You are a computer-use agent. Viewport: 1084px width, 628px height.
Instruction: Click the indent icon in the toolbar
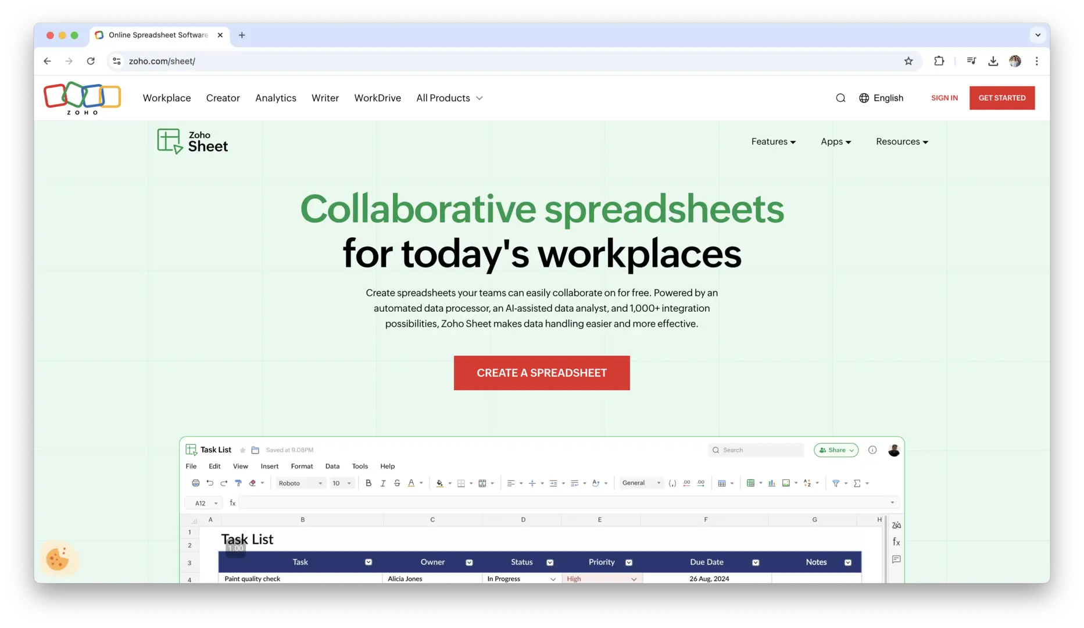coord(553,483)
